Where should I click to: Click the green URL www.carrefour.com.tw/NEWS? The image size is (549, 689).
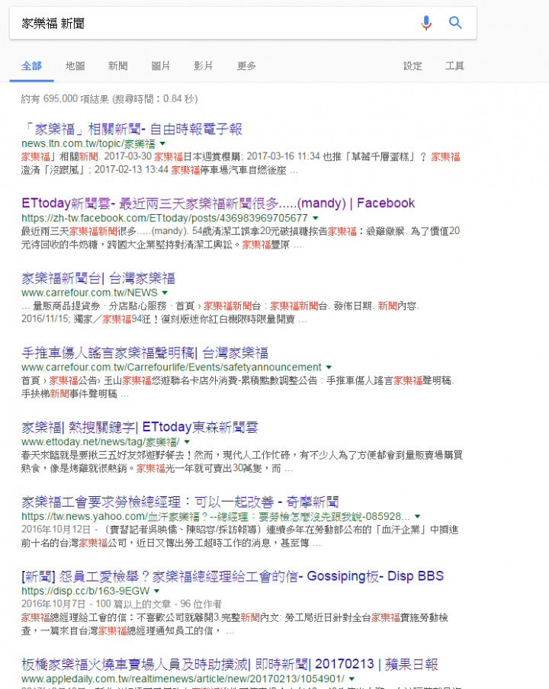[x=89, y=293]
